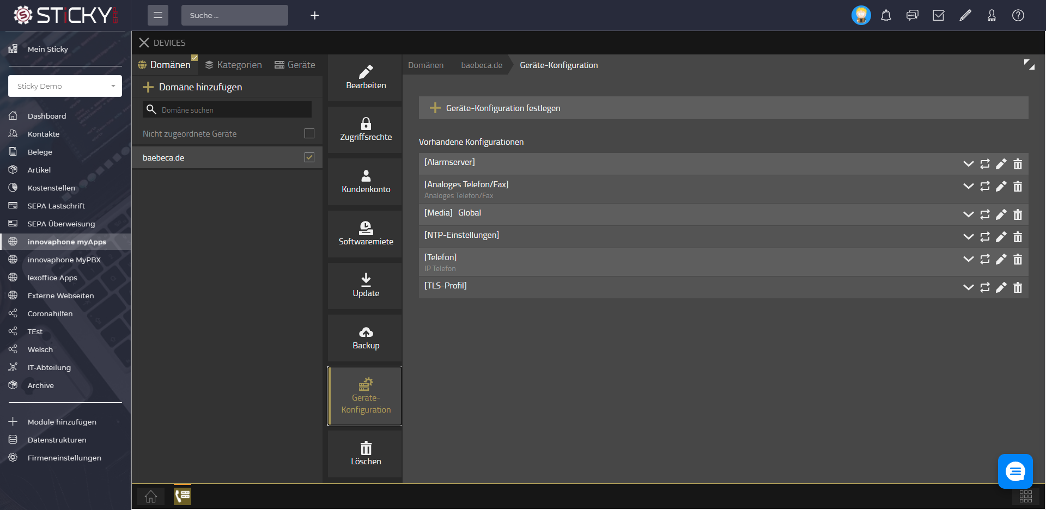The height and width of the screenshot is (510, 1046).
Task: Open chat messages icon in header
Action: pos(913,15)
